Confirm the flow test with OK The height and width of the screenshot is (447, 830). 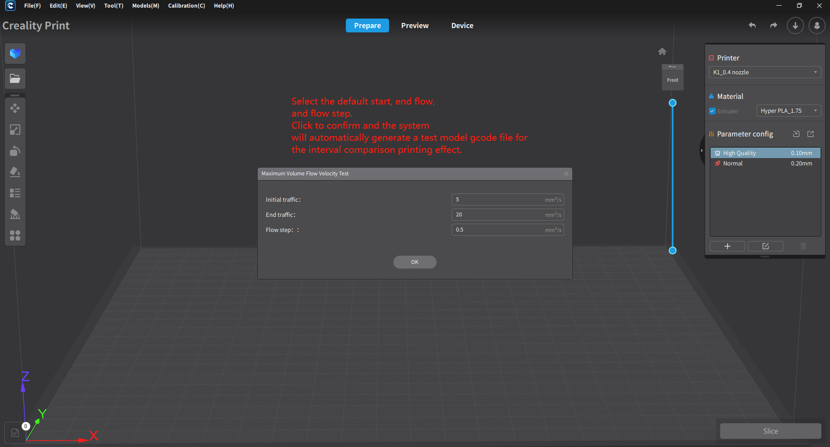[x=415, y=262]
